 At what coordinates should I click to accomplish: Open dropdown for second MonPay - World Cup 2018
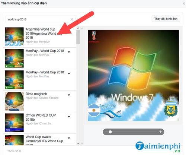pos(69,73)
